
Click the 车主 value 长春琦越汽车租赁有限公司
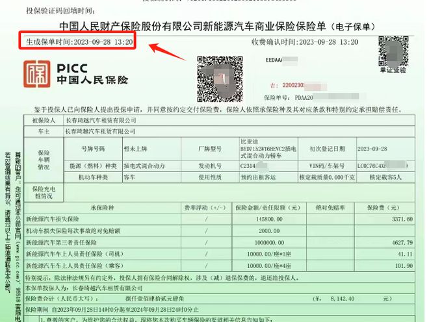tap(100, 131)
